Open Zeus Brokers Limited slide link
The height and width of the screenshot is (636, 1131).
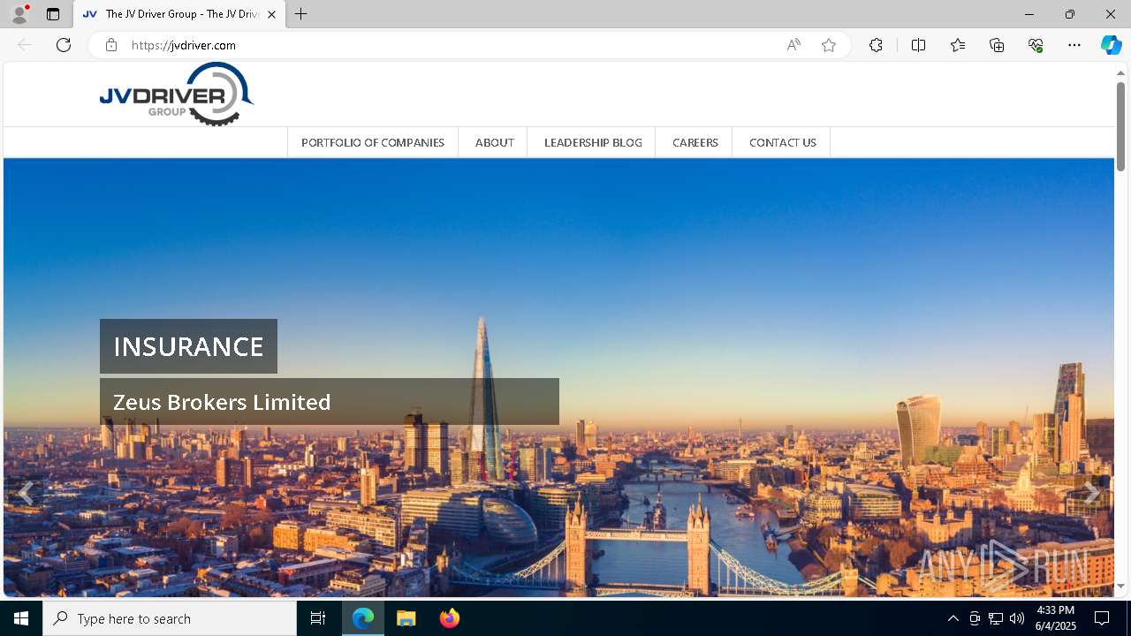pyautogui.click(x=330, y=402)
